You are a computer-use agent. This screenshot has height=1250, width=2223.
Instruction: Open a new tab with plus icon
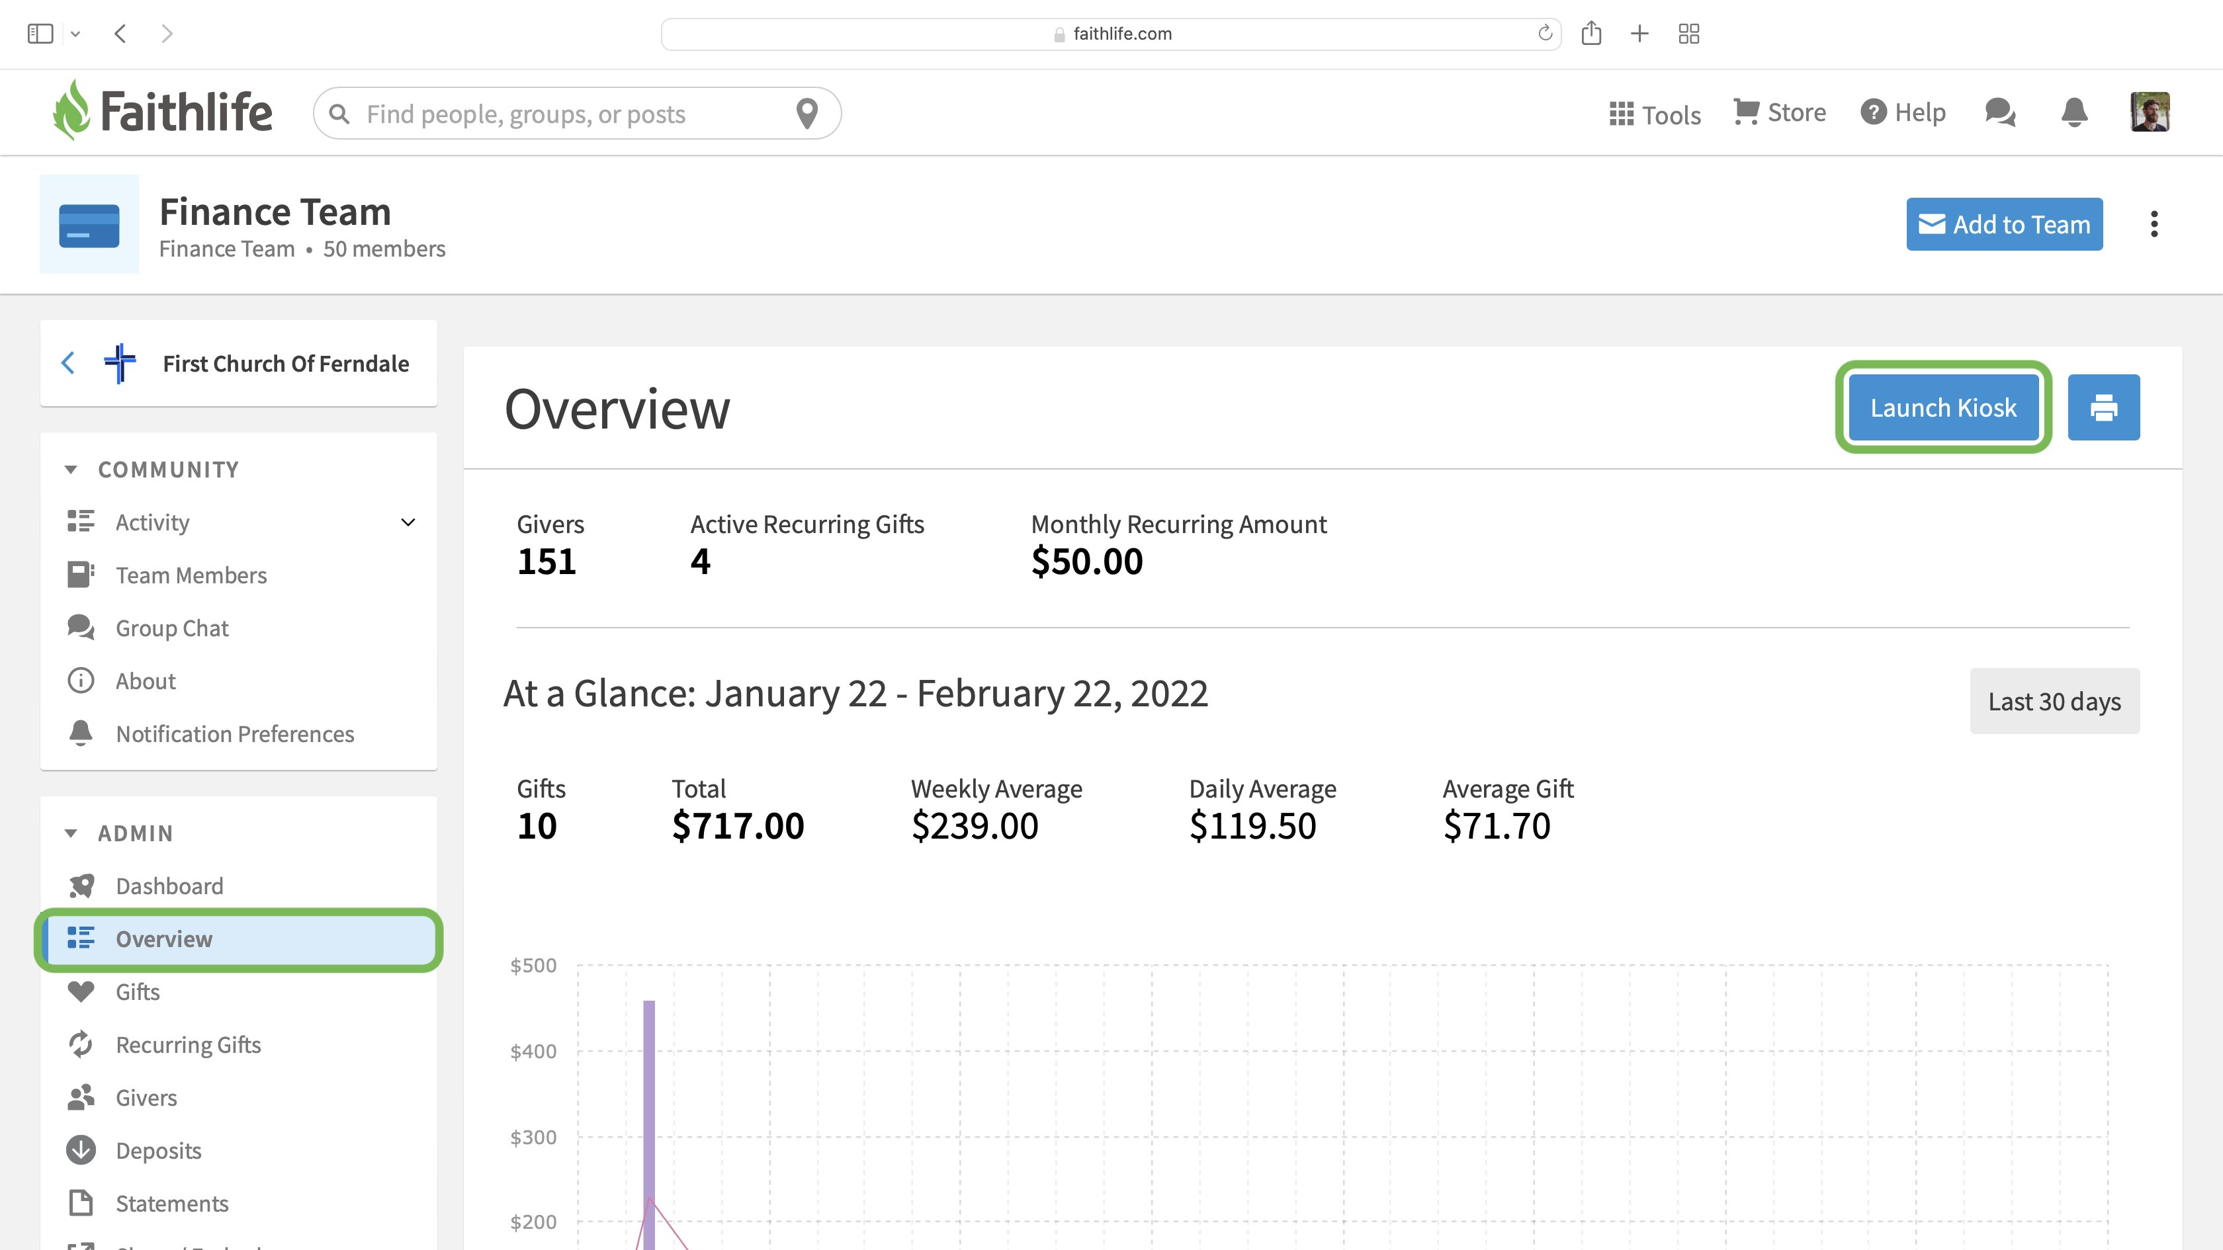tap(1639, 34)
